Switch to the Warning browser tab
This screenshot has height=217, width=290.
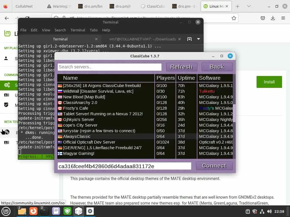[59, 6]
